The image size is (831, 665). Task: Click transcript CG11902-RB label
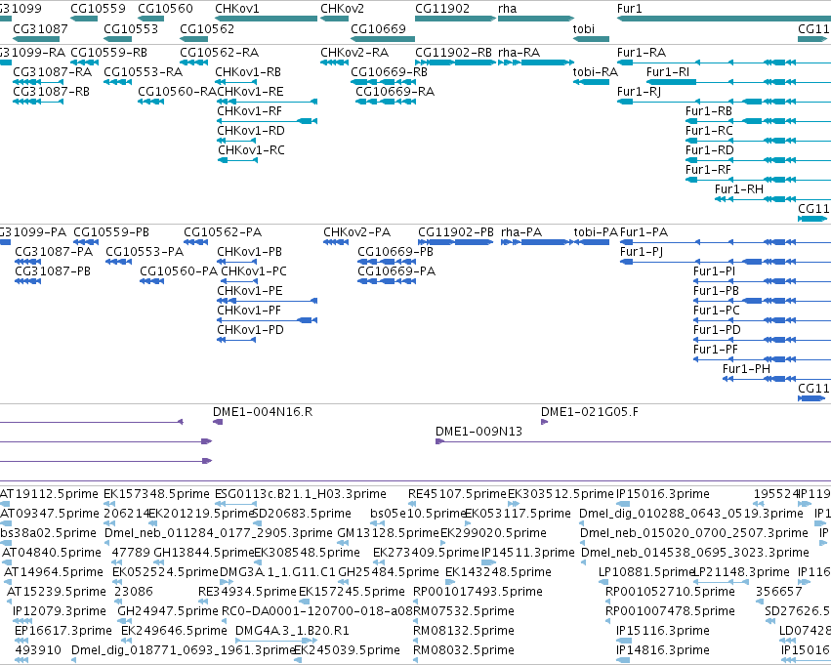pos(453,53)
